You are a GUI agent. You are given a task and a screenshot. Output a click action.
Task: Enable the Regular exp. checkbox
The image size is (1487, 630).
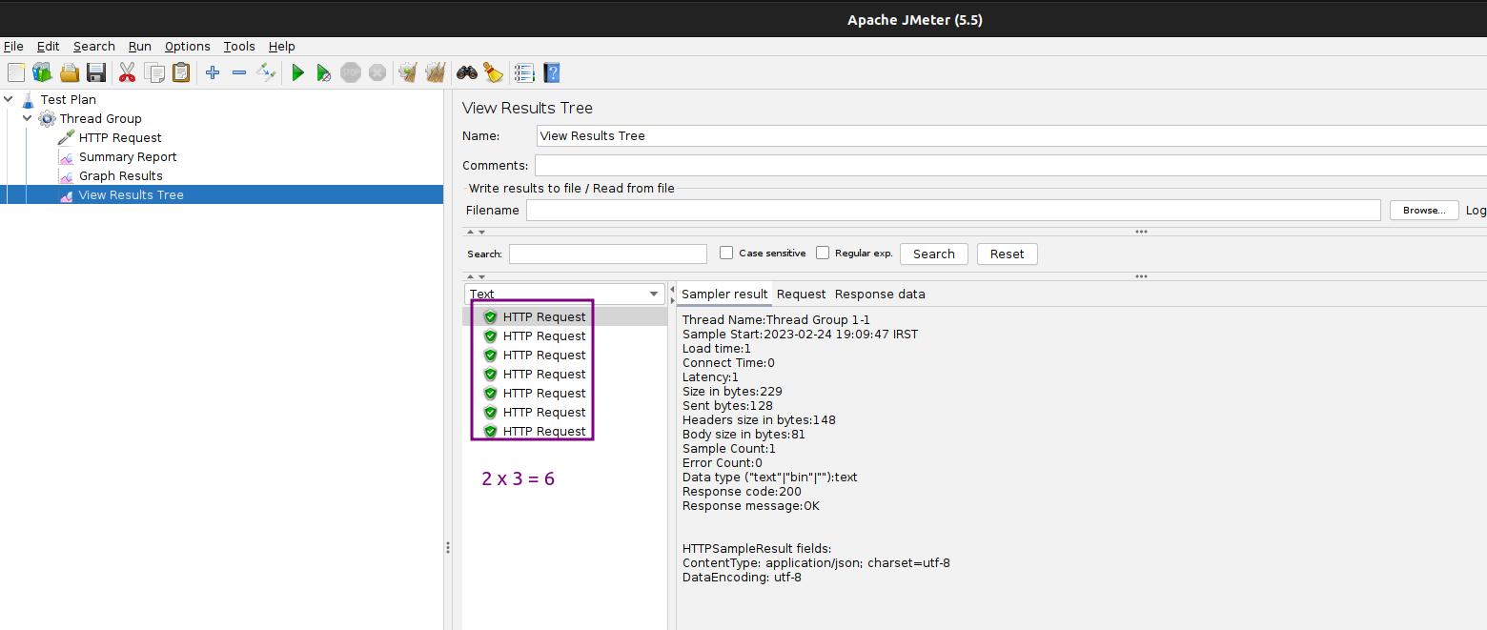pos(823,253)
